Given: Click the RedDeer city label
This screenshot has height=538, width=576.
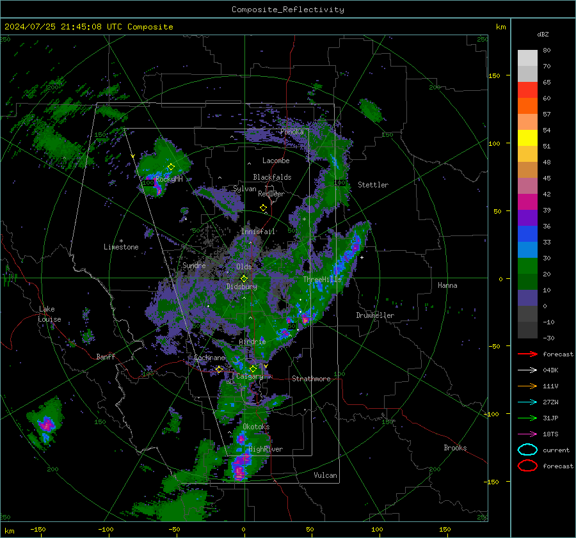Looking at the screenshot, I should [x=271, y=194].
